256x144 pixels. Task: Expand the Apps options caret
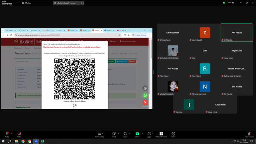pyautogui.click(x=153, y=134)
